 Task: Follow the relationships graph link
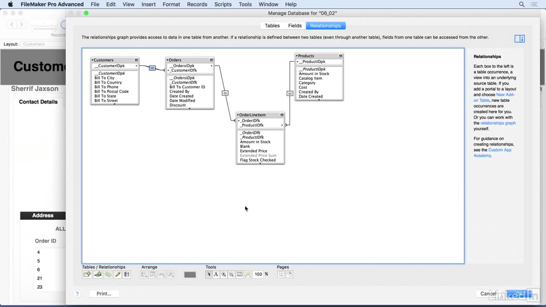(498, 123)
